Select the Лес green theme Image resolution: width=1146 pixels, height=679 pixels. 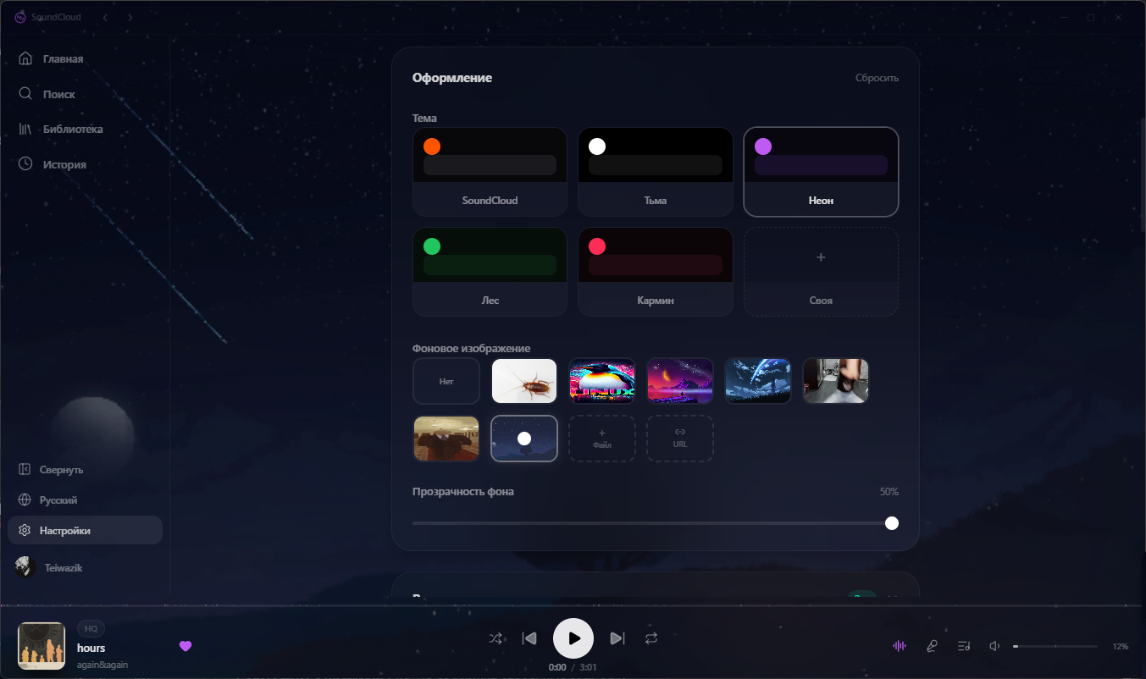click(x=490, y=272)
